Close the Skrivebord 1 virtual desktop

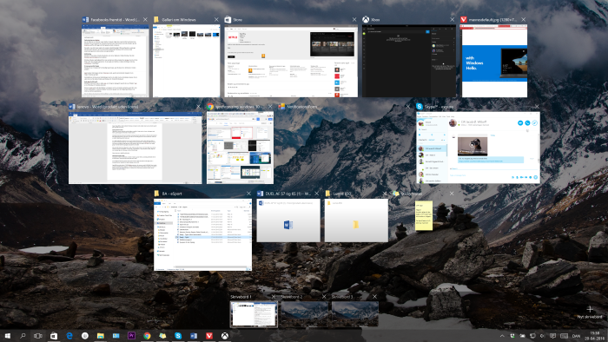[x=274, y=297]
